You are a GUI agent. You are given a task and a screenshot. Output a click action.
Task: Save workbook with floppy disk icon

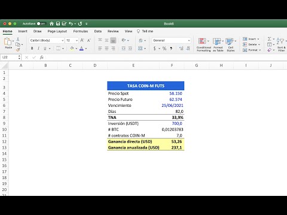click(x=58, y=24)
